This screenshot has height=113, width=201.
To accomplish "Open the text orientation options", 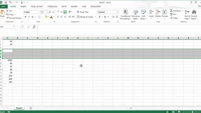I will click(x=70, y=12).
